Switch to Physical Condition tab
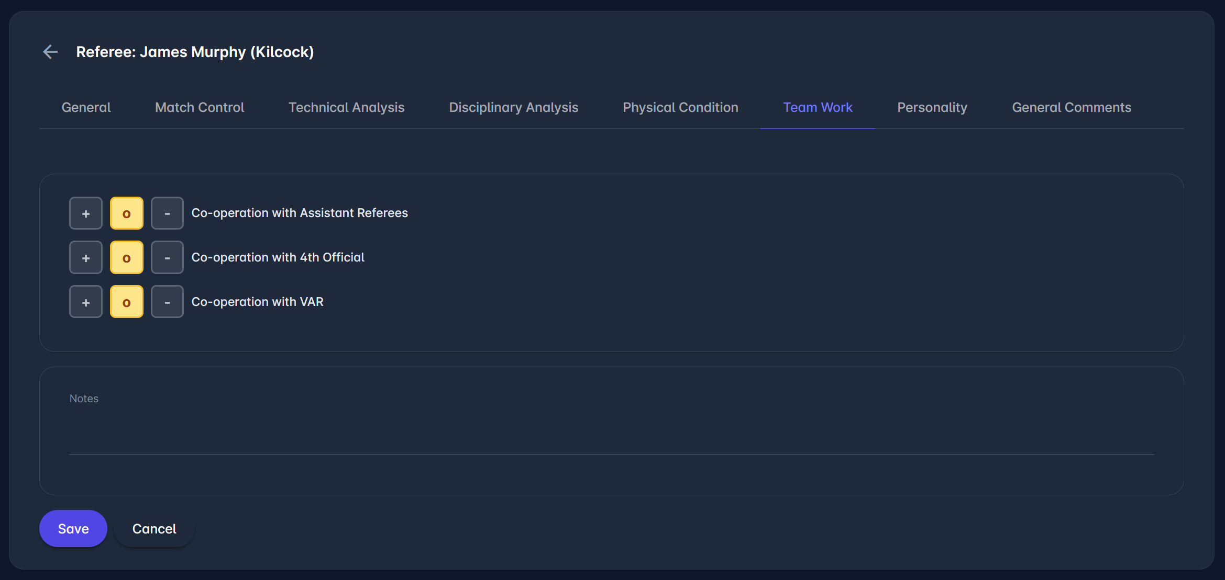The height and width of the screenshot is (580, 1225). 680,107
